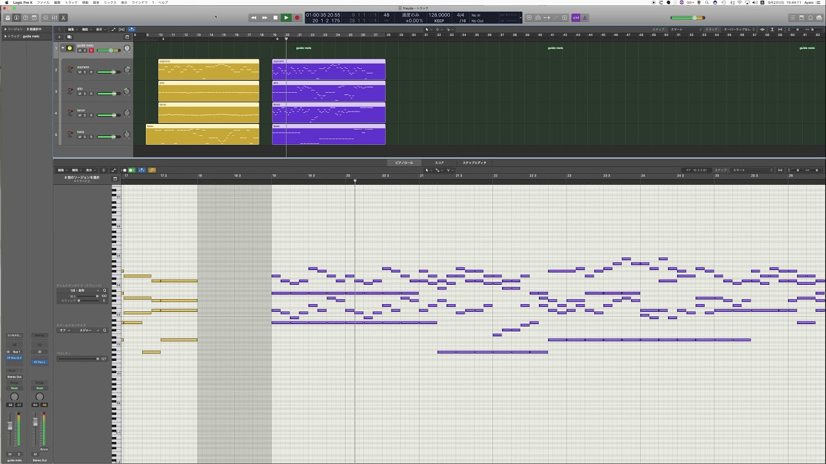
Task: Open the Note Pads icon at top right
Action: click(801, 17)
